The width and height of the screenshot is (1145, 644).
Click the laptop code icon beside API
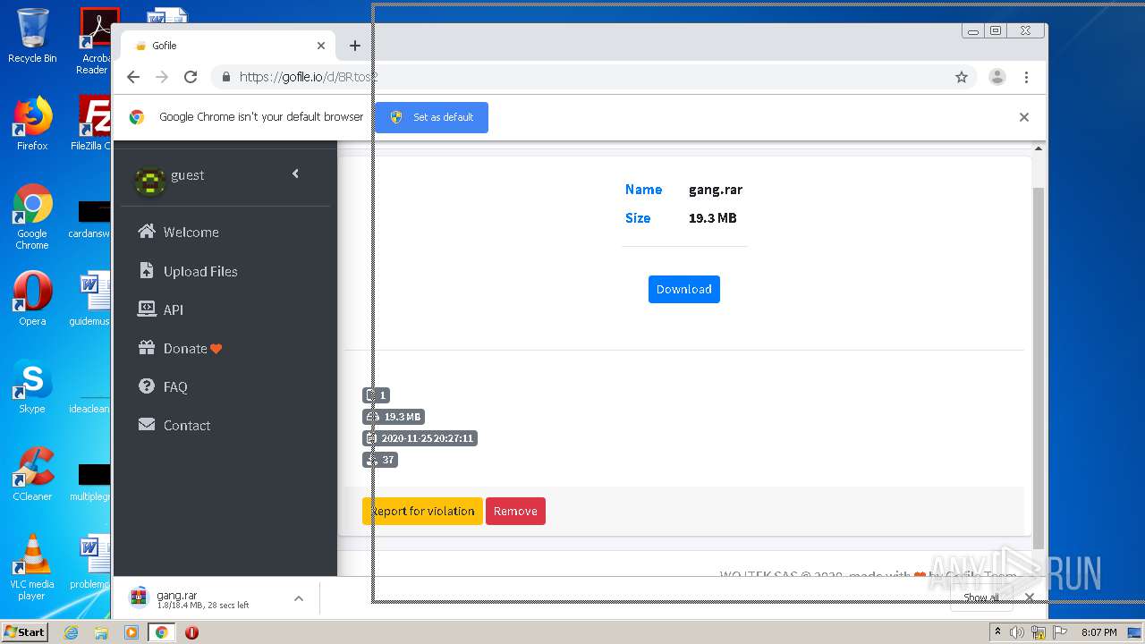147,309
